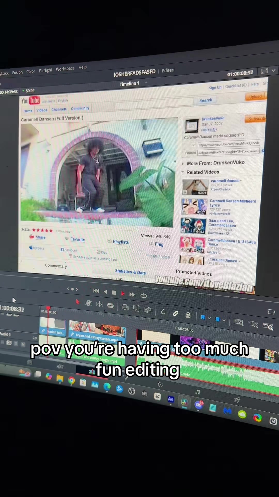Open Google Chrome from the taskbar

[72, 380]
